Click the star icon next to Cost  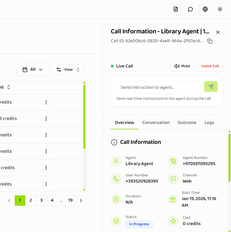click(173, 221)
